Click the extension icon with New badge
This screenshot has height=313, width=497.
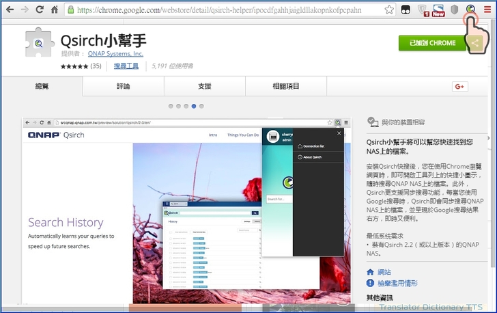(439, 10)
